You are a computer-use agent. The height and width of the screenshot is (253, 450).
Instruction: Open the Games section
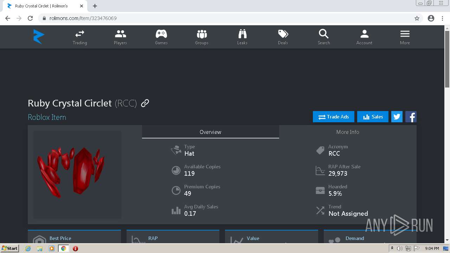click(x=161, y=37)
